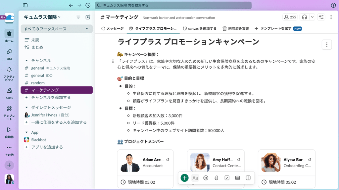Toggle the Aa text formatting button
This screenshot has height=190, width=339.
[x=195, y=178]
